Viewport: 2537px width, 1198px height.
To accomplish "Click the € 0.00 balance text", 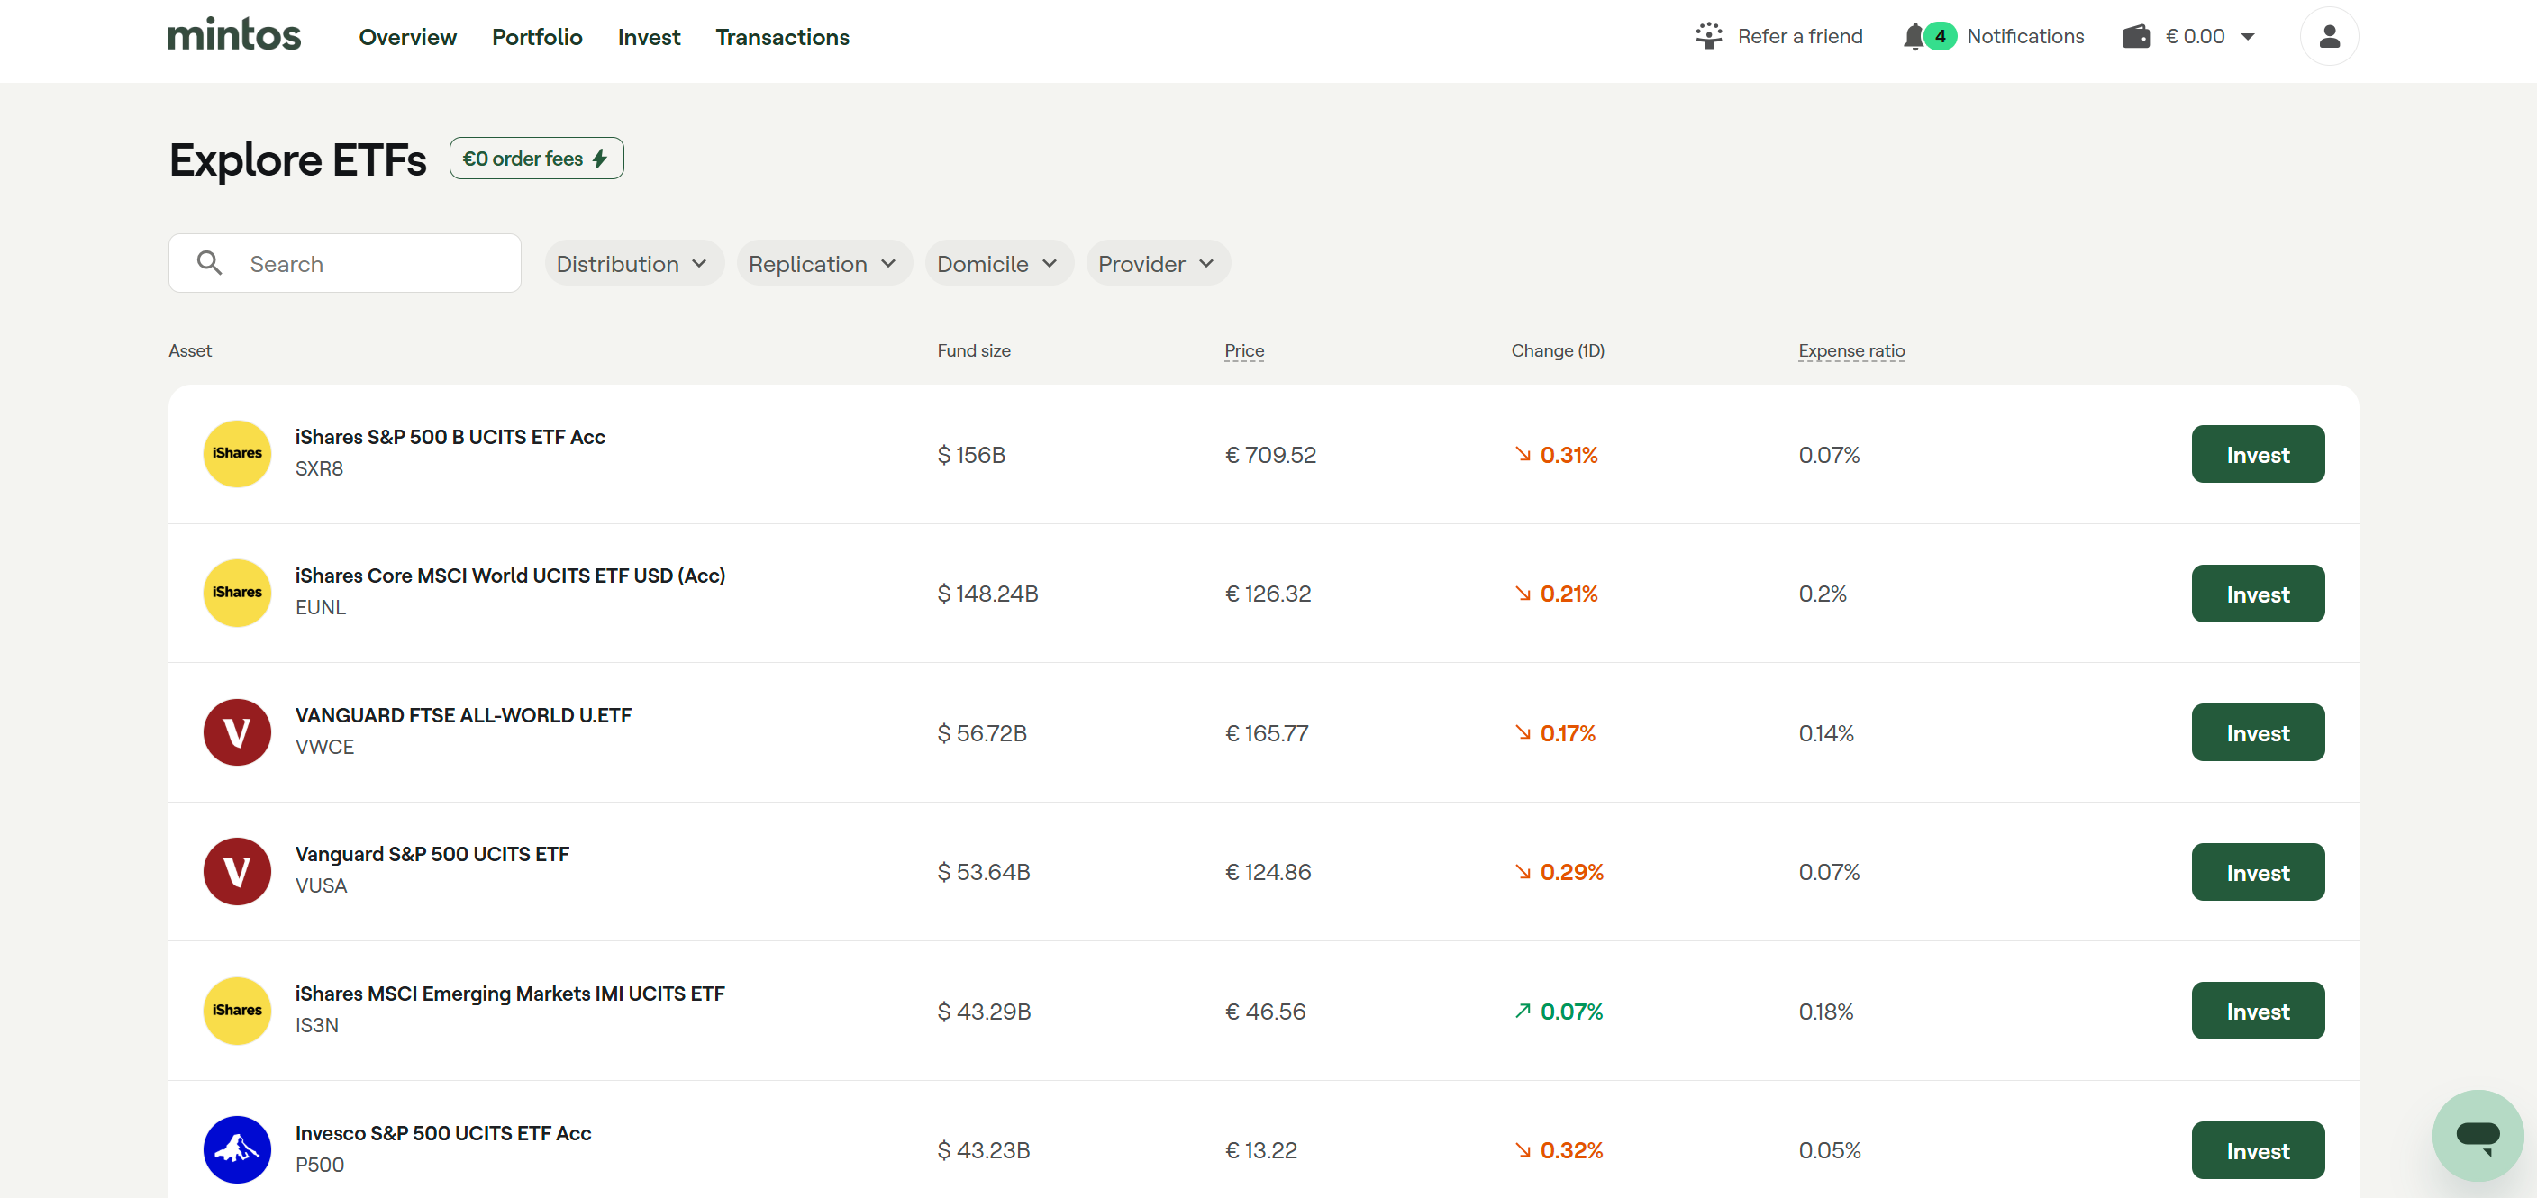I will pyautogui.click(x=2195, y=36).
